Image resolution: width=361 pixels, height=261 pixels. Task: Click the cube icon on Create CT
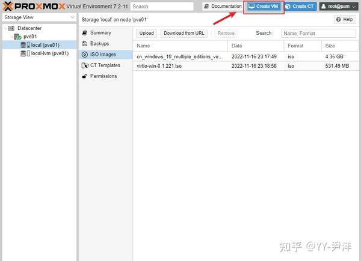tap(288, 7)
